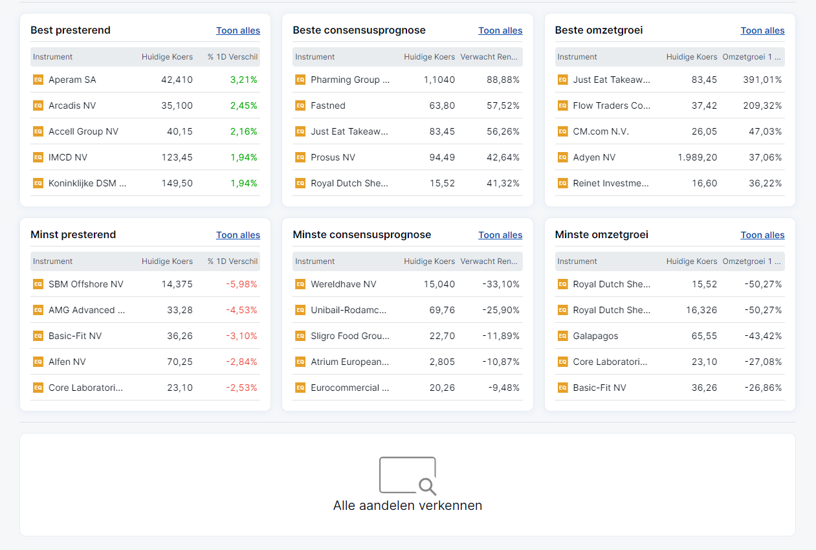The image size is (816, 550).
Task: Open Arcadis NV stock name
Action: (x=72, y=105)
